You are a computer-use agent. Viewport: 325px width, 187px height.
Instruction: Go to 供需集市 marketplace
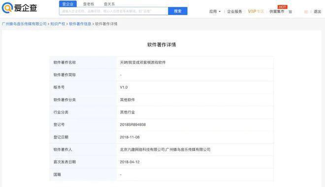[x=277, y=11]
